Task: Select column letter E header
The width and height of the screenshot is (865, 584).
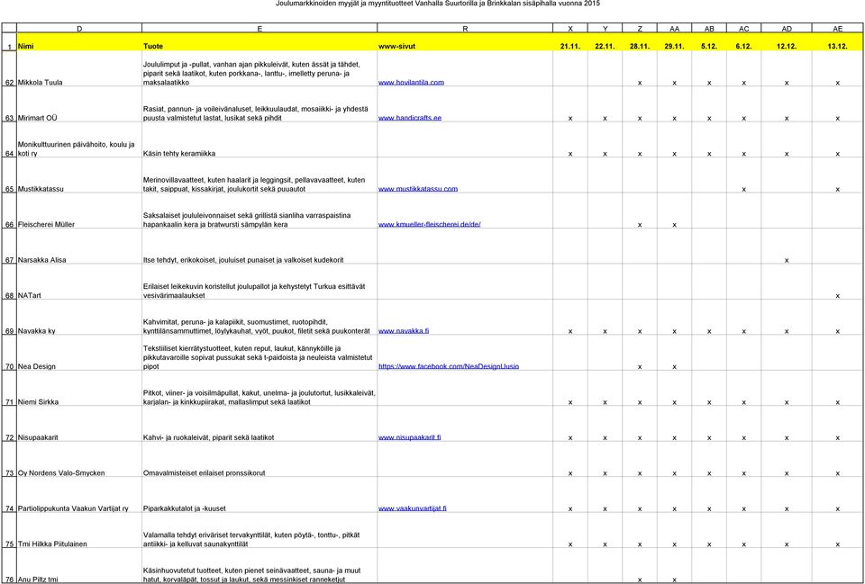Action: click(259, 29)
